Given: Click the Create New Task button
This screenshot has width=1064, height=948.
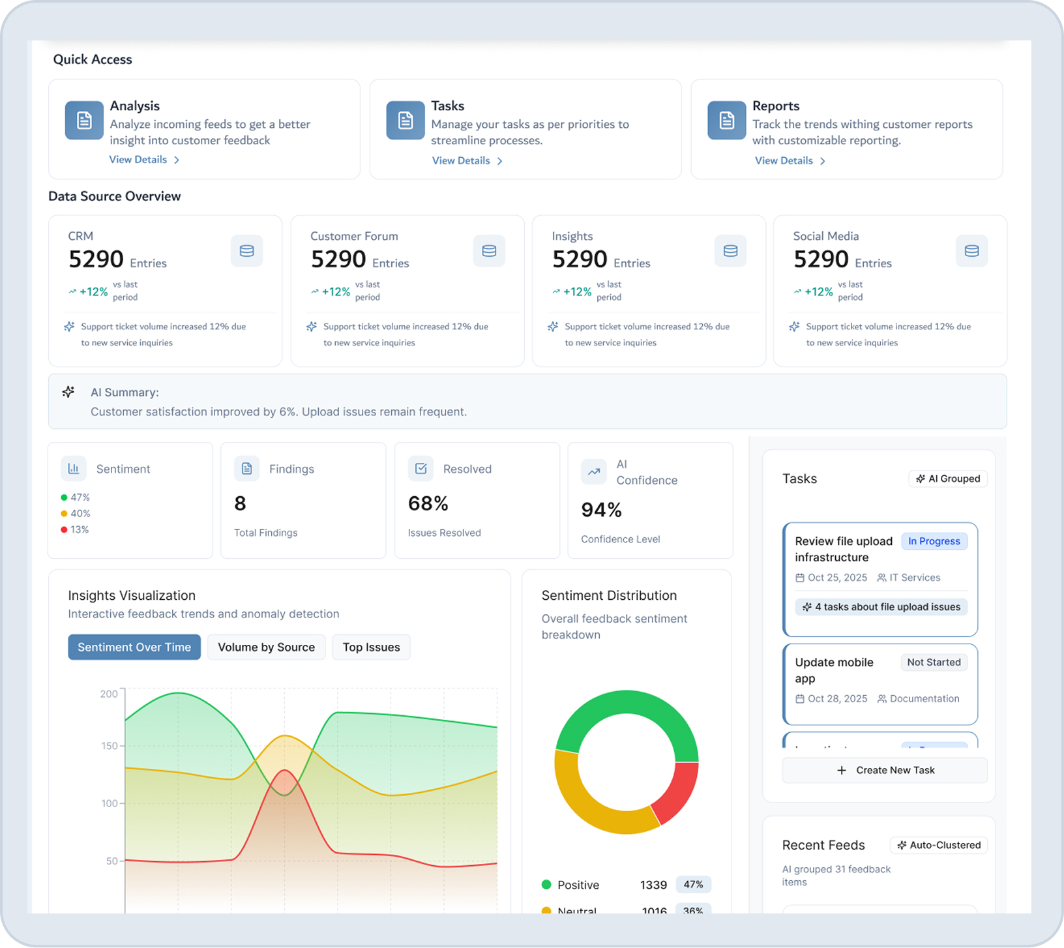Looking at the screenshot, I should (884, 769).
